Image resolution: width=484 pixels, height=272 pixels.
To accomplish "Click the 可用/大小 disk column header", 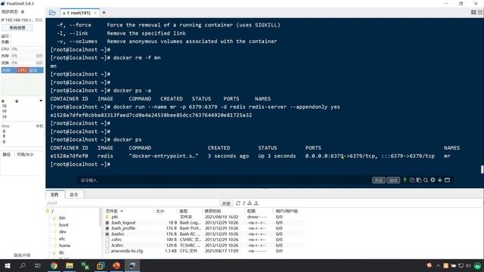I will coord(25,154).
